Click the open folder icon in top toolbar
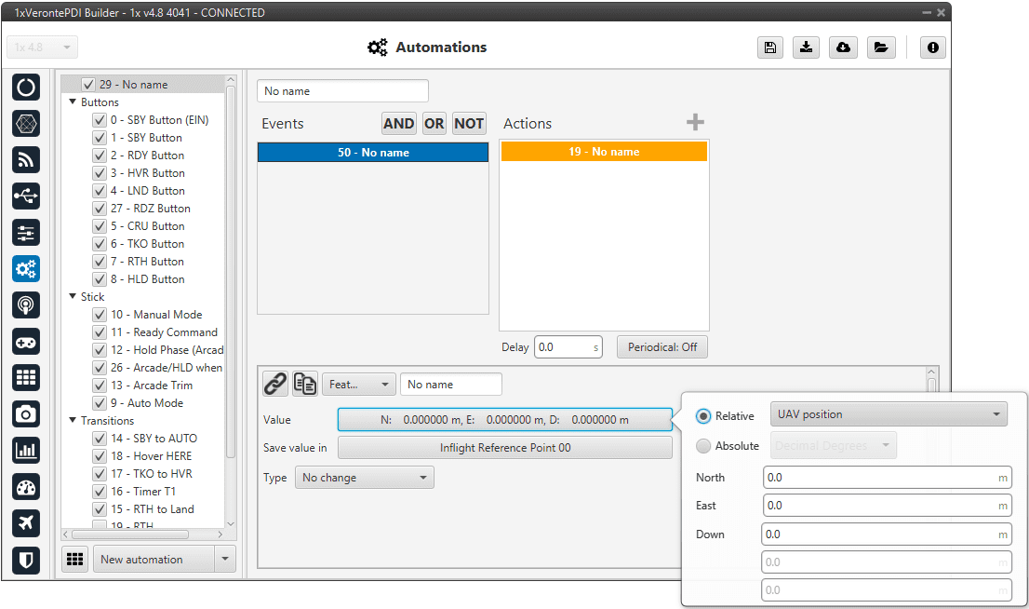 pos(881,48)
